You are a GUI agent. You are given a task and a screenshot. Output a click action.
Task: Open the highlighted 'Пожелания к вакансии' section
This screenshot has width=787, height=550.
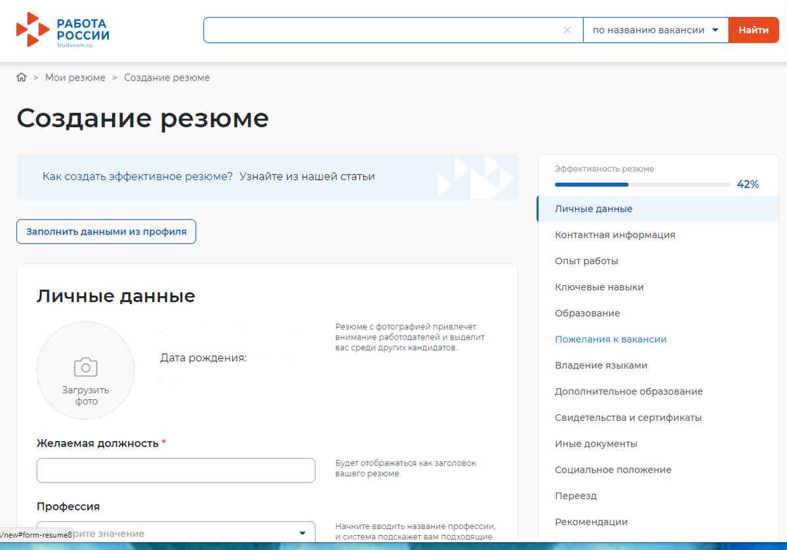point(610,339)
